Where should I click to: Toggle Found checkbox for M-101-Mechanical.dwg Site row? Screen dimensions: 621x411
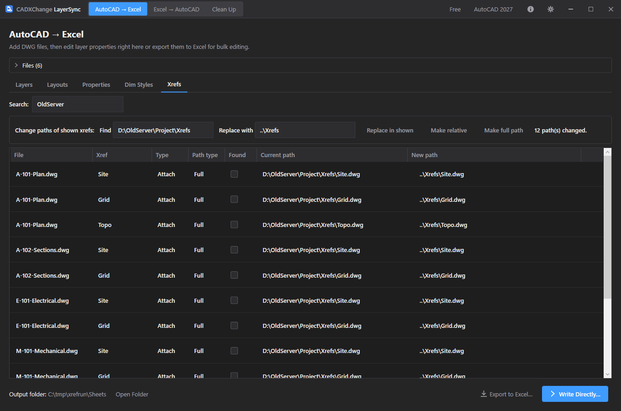[x=234, y=351]
